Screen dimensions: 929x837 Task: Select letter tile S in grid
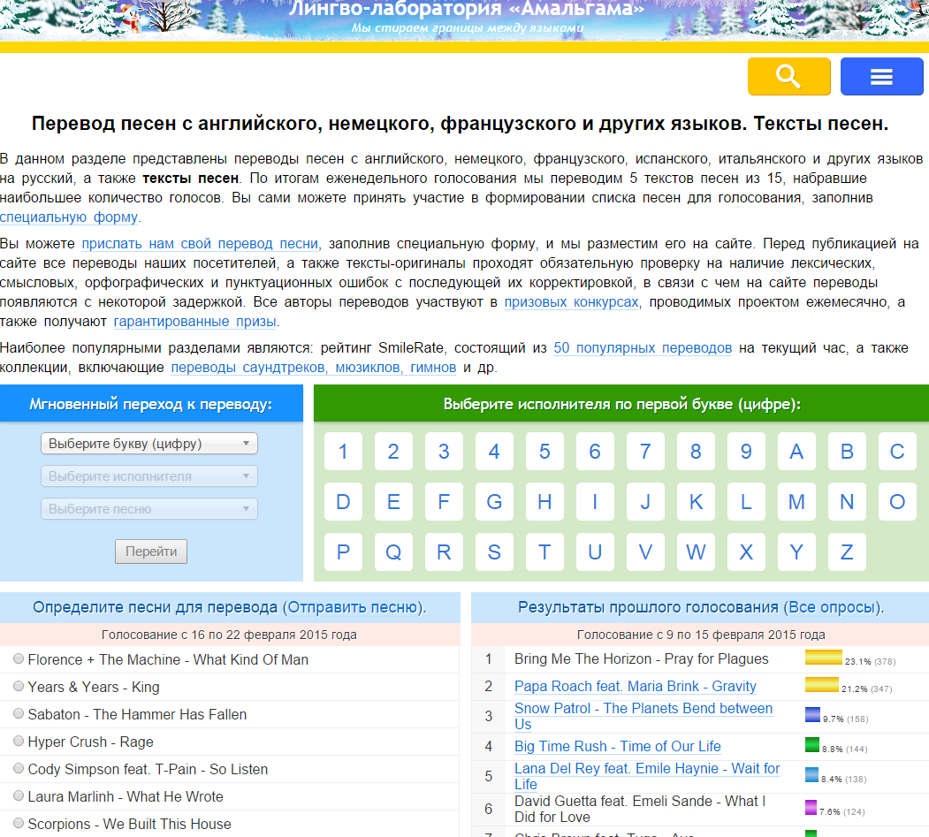494,552
